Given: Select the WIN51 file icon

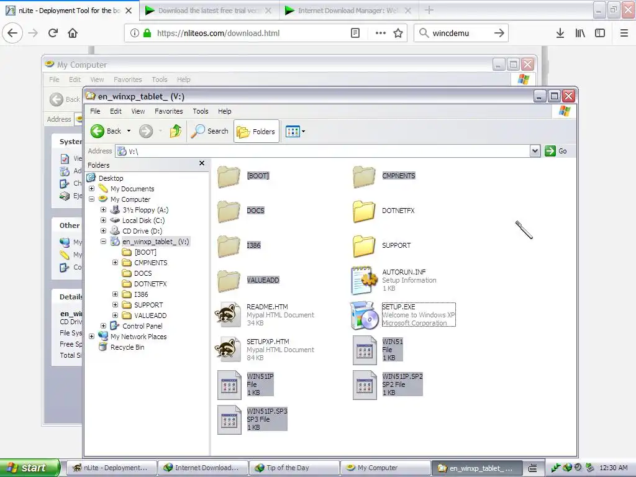Looking at the screenshot, I should point(364,350).
